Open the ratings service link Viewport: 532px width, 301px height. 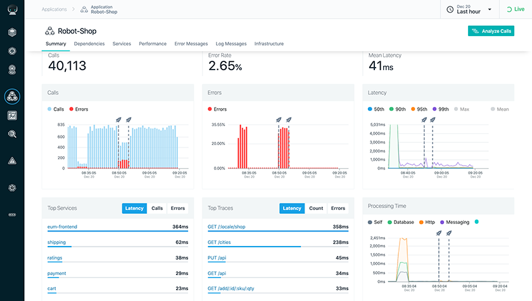click(54, 258)
